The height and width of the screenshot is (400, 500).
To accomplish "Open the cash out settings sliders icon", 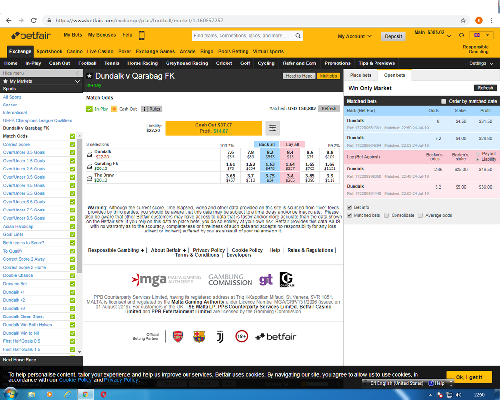I will click(272, 128).
